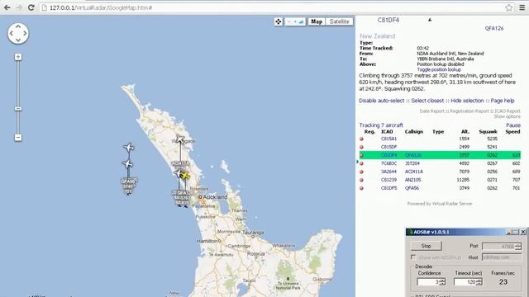Sort list by ICAO column header
Image resolution: width=529 pixels, height=297 pixels.
387,132
